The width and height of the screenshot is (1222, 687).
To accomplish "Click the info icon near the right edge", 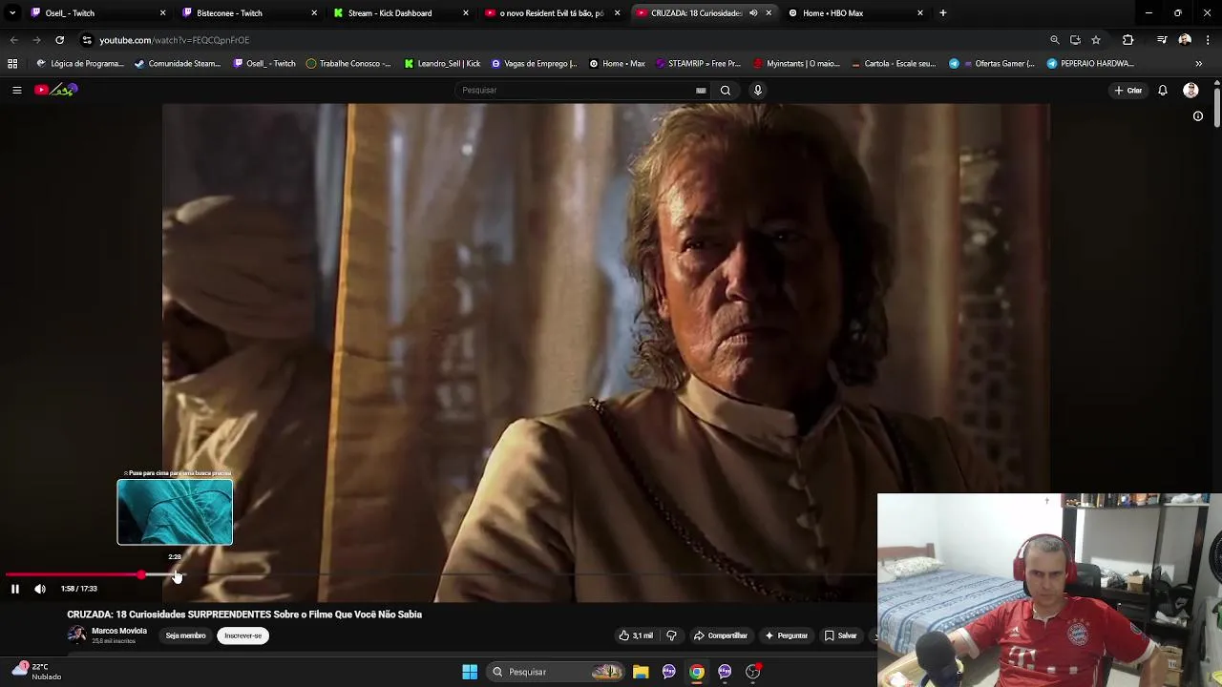I will point(1198,116).
